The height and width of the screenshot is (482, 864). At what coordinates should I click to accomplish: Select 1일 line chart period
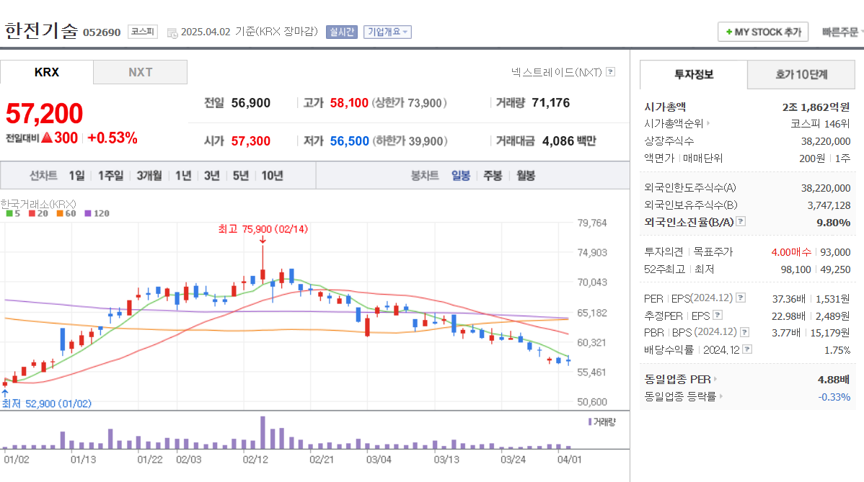point(76,176)
